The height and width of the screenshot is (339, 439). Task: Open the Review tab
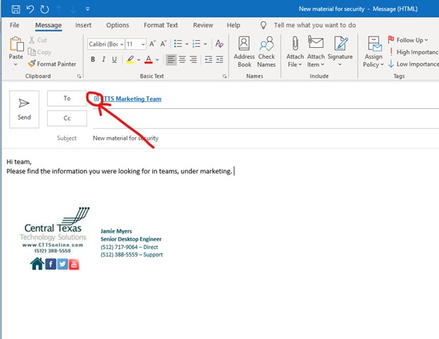203,25
